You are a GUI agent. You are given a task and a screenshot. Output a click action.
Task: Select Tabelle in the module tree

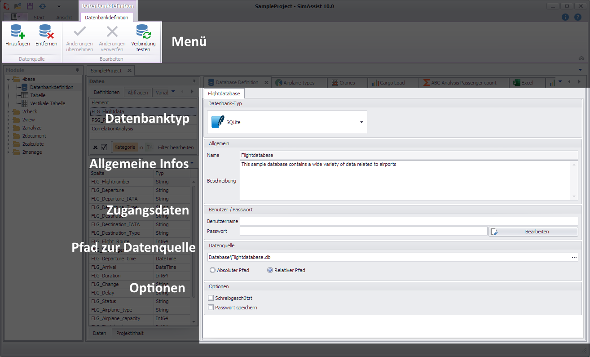point(38,95)
